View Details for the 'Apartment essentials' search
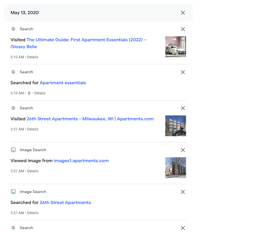 [x=40, y=93]
